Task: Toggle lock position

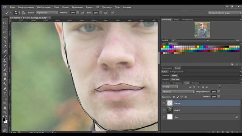Action: (x=181, y=97)
